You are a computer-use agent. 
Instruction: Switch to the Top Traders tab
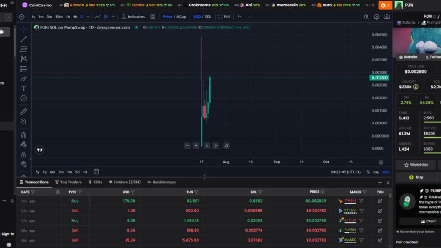click(68, 182)
